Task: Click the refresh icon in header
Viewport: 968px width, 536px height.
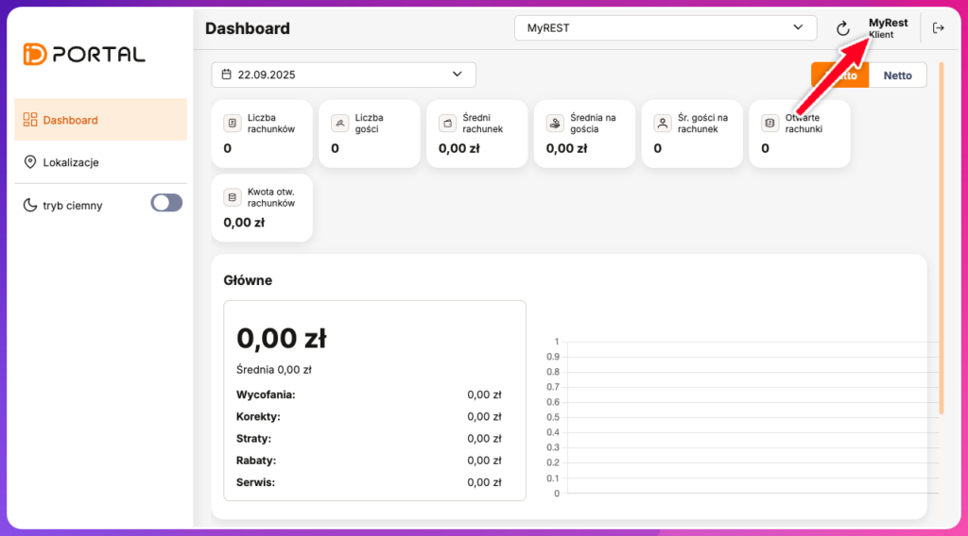Action: coord(843,28)
